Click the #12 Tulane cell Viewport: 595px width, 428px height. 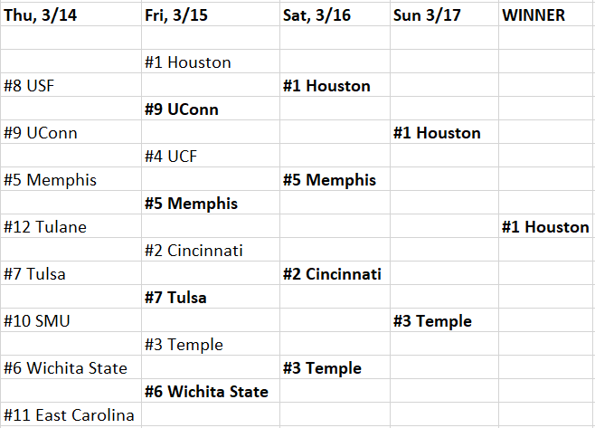71,226
